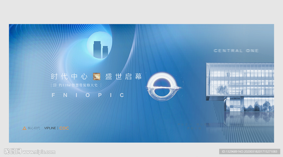Click the headline text 盛世启幕
The image size is (283, 157).
pyautogui.click(x=124, y=76)
